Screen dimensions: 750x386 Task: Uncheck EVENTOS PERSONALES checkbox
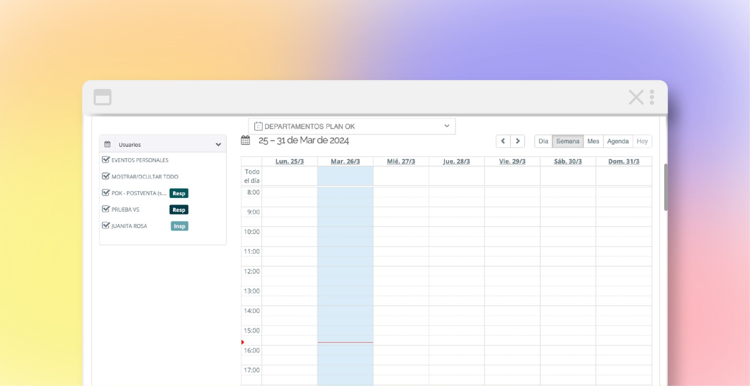click(106, 160)
